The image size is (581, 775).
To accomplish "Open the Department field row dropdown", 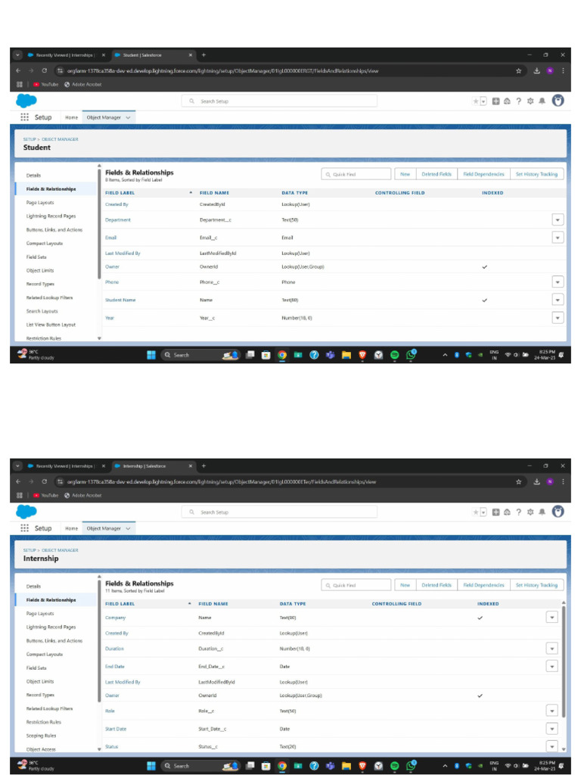I will (558, 219).
